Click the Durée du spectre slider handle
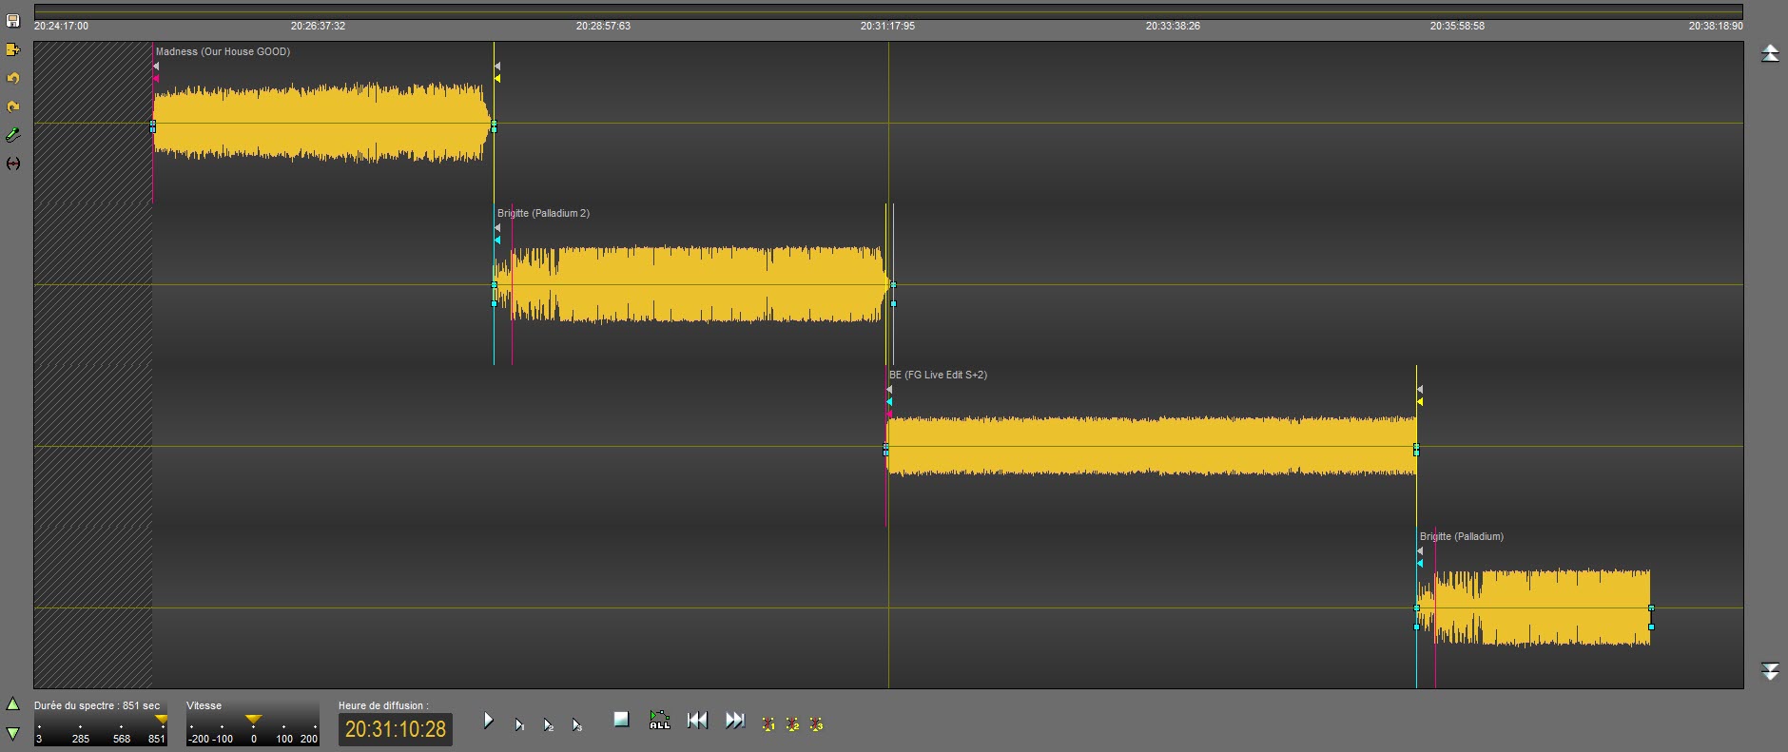Screen dimensions: 1788x752 (161, 720)
